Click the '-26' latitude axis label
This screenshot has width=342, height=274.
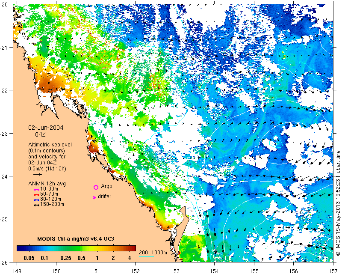coord(4,262)
